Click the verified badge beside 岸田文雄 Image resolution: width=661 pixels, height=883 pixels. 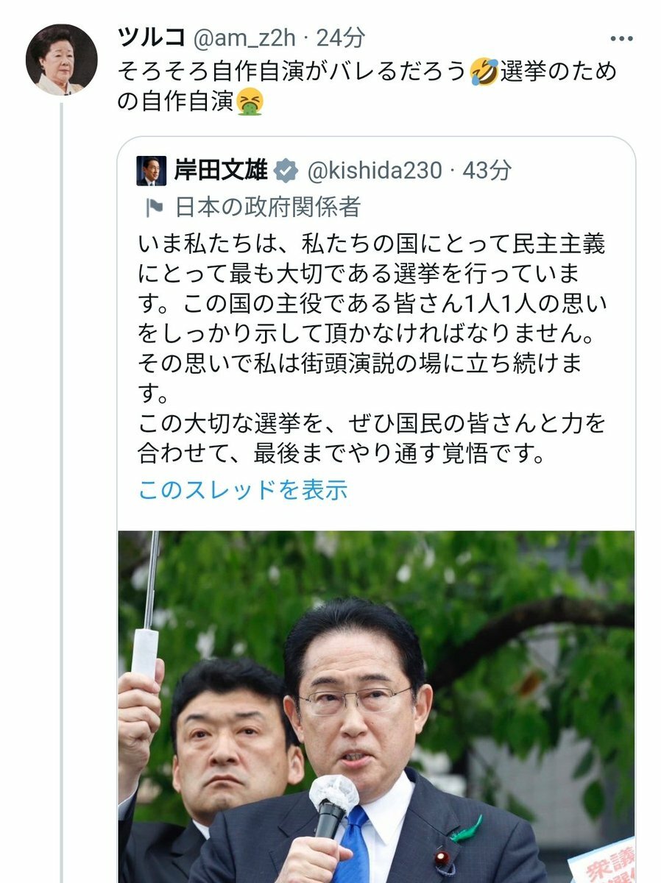click(x=286, y=171)
